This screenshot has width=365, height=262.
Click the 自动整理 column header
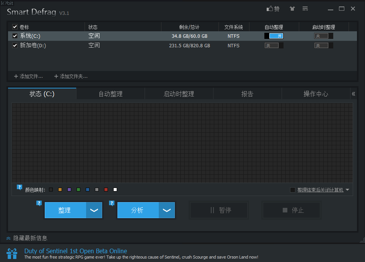click(274, 27)
